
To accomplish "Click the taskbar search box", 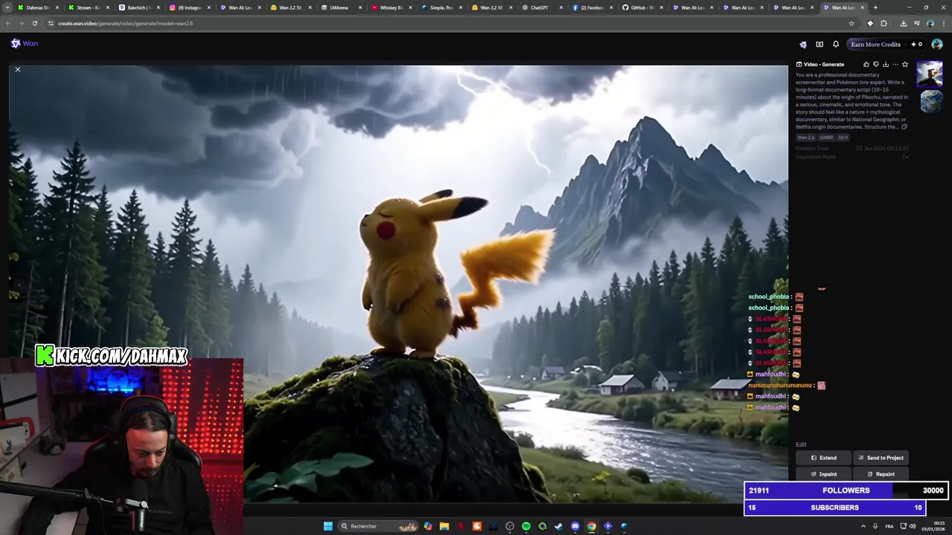I will [x=378, y=526].
